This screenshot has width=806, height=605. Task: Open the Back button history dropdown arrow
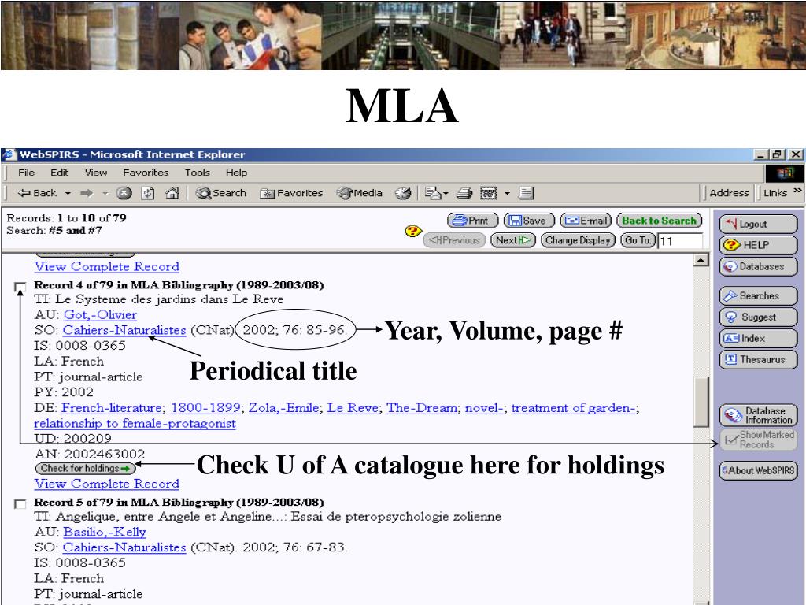pos(68,194)
